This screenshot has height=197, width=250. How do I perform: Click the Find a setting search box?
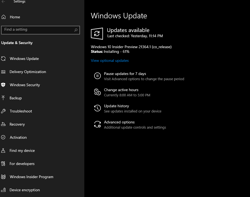(41, 30)
